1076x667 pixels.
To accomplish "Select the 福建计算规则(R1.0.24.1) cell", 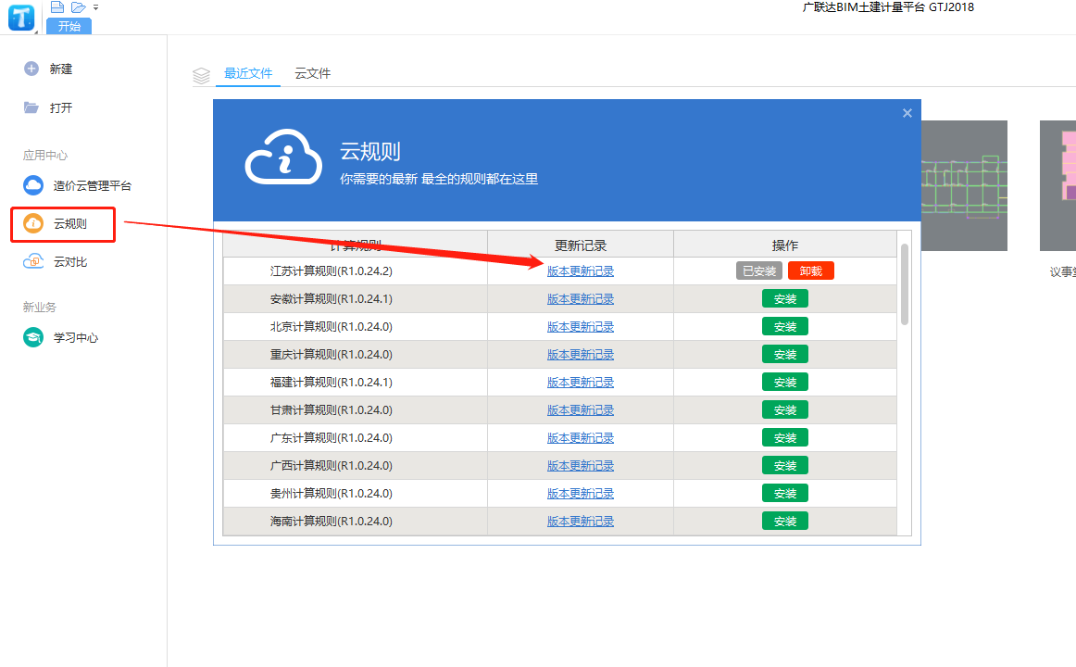I will tap(356, 383).
